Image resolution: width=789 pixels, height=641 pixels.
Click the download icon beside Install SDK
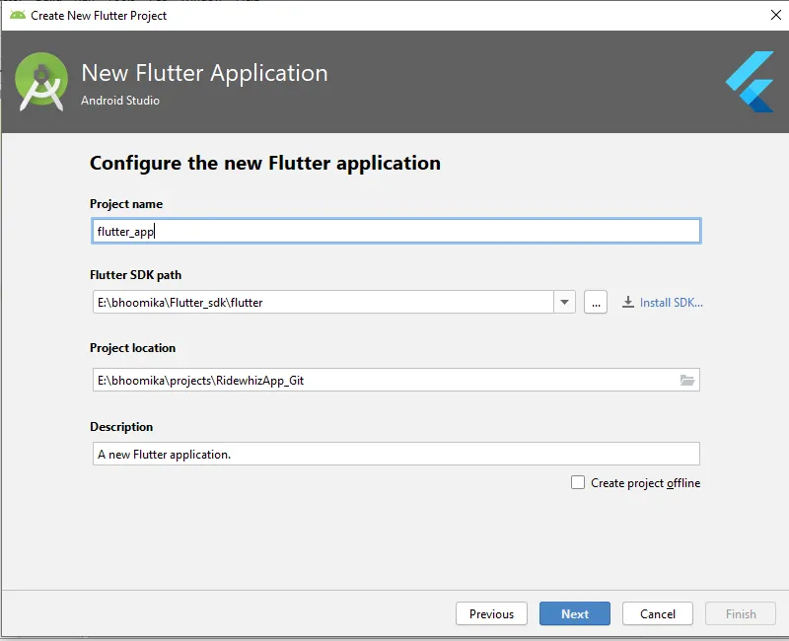(628, 303)
